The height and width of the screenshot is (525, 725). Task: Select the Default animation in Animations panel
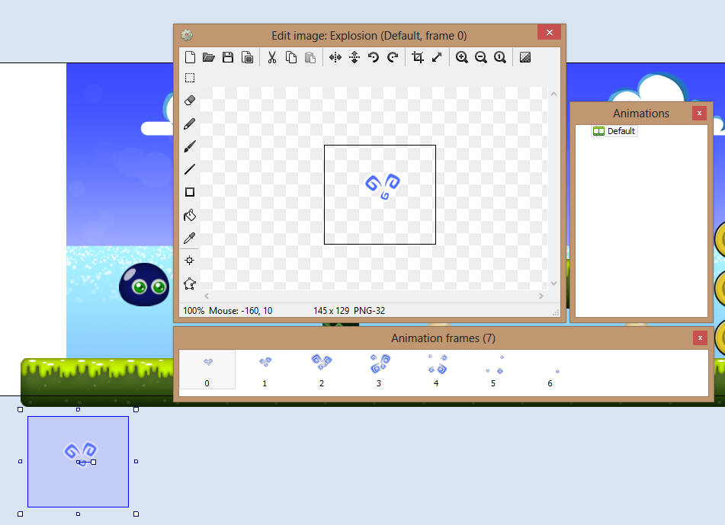tap(614, 131)
